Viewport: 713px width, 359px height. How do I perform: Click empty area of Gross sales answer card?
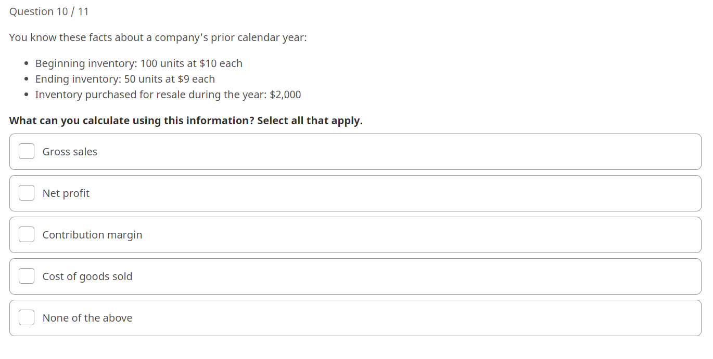pos(396,152)
